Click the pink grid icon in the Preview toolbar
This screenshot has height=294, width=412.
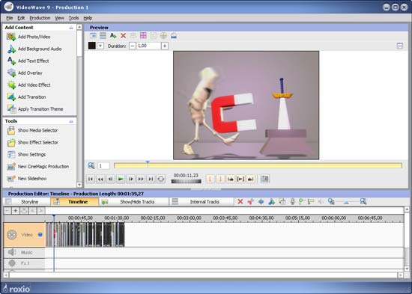[x=143, y=36]
